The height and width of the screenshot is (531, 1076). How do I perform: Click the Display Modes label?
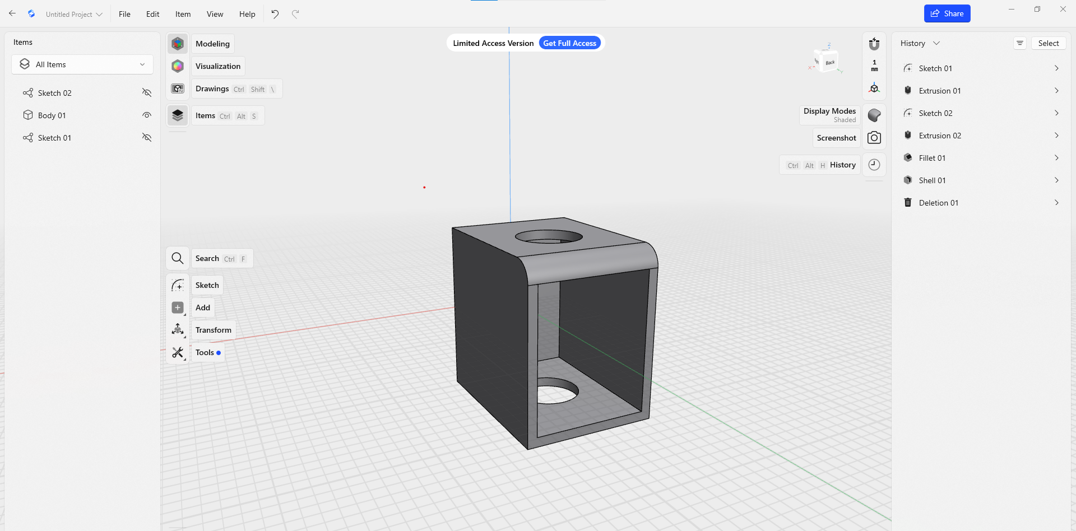click(829, 115)
